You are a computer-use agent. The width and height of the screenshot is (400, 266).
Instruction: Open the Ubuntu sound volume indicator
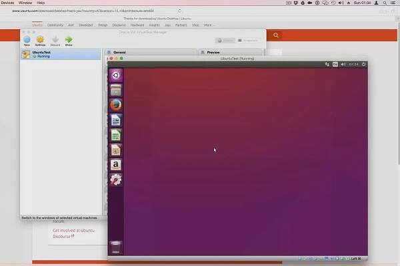click(343, 65)
